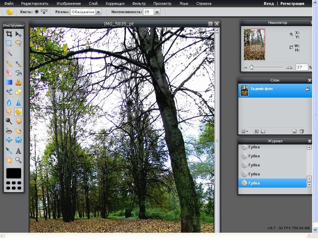Click the Навигатор zoom slider handle
This screenshot has height=240, width=318.
point(252,67)
